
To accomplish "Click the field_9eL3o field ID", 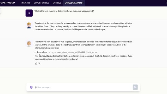I will 91,52.
